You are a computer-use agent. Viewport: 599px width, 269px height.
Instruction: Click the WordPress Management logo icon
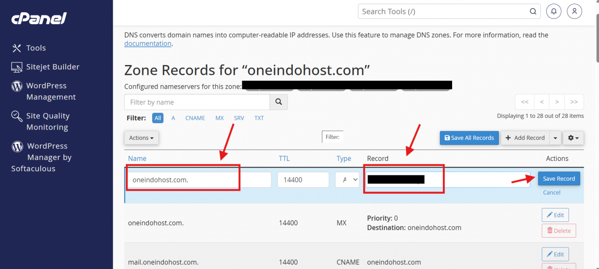click(x=17, y=86)
